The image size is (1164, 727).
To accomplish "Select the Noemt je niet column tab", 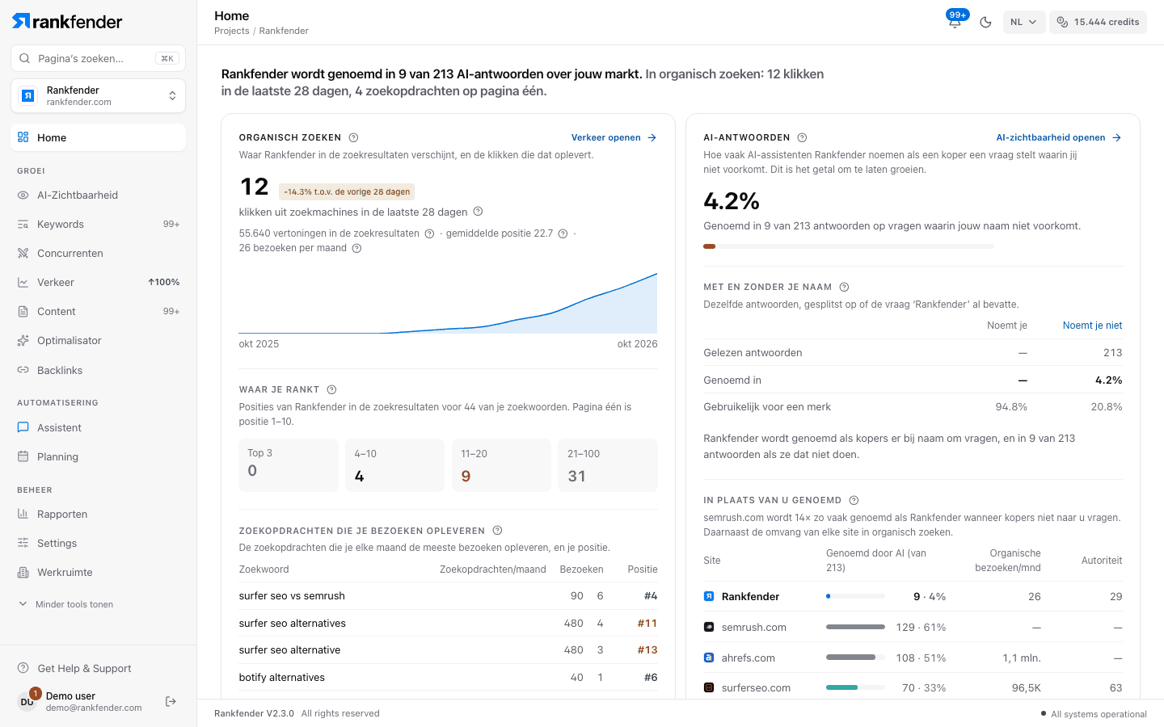I will (1092, 326).
